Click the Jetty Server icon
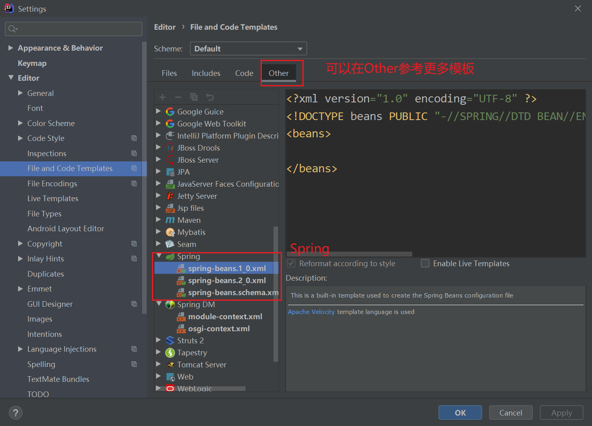The width and height of the screenshot is (592, 426). pos(170,196)
